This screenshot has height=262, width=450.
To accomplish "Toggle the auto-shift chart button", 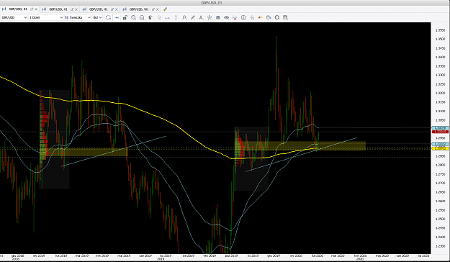I will [x=117, y=17].
